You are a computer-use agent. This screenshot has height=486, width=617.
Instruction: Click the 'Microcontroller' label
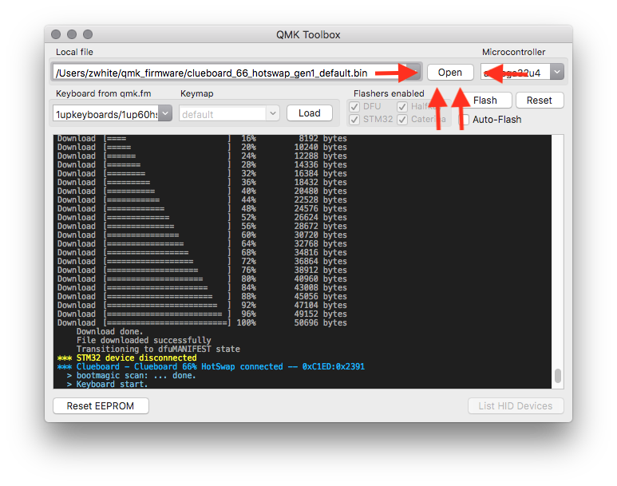(513, 52)
